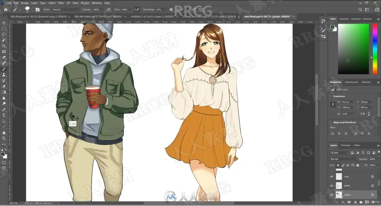The image size is (381, 206).
Task: Activate the Zoom tool
Action: (4, 138)
